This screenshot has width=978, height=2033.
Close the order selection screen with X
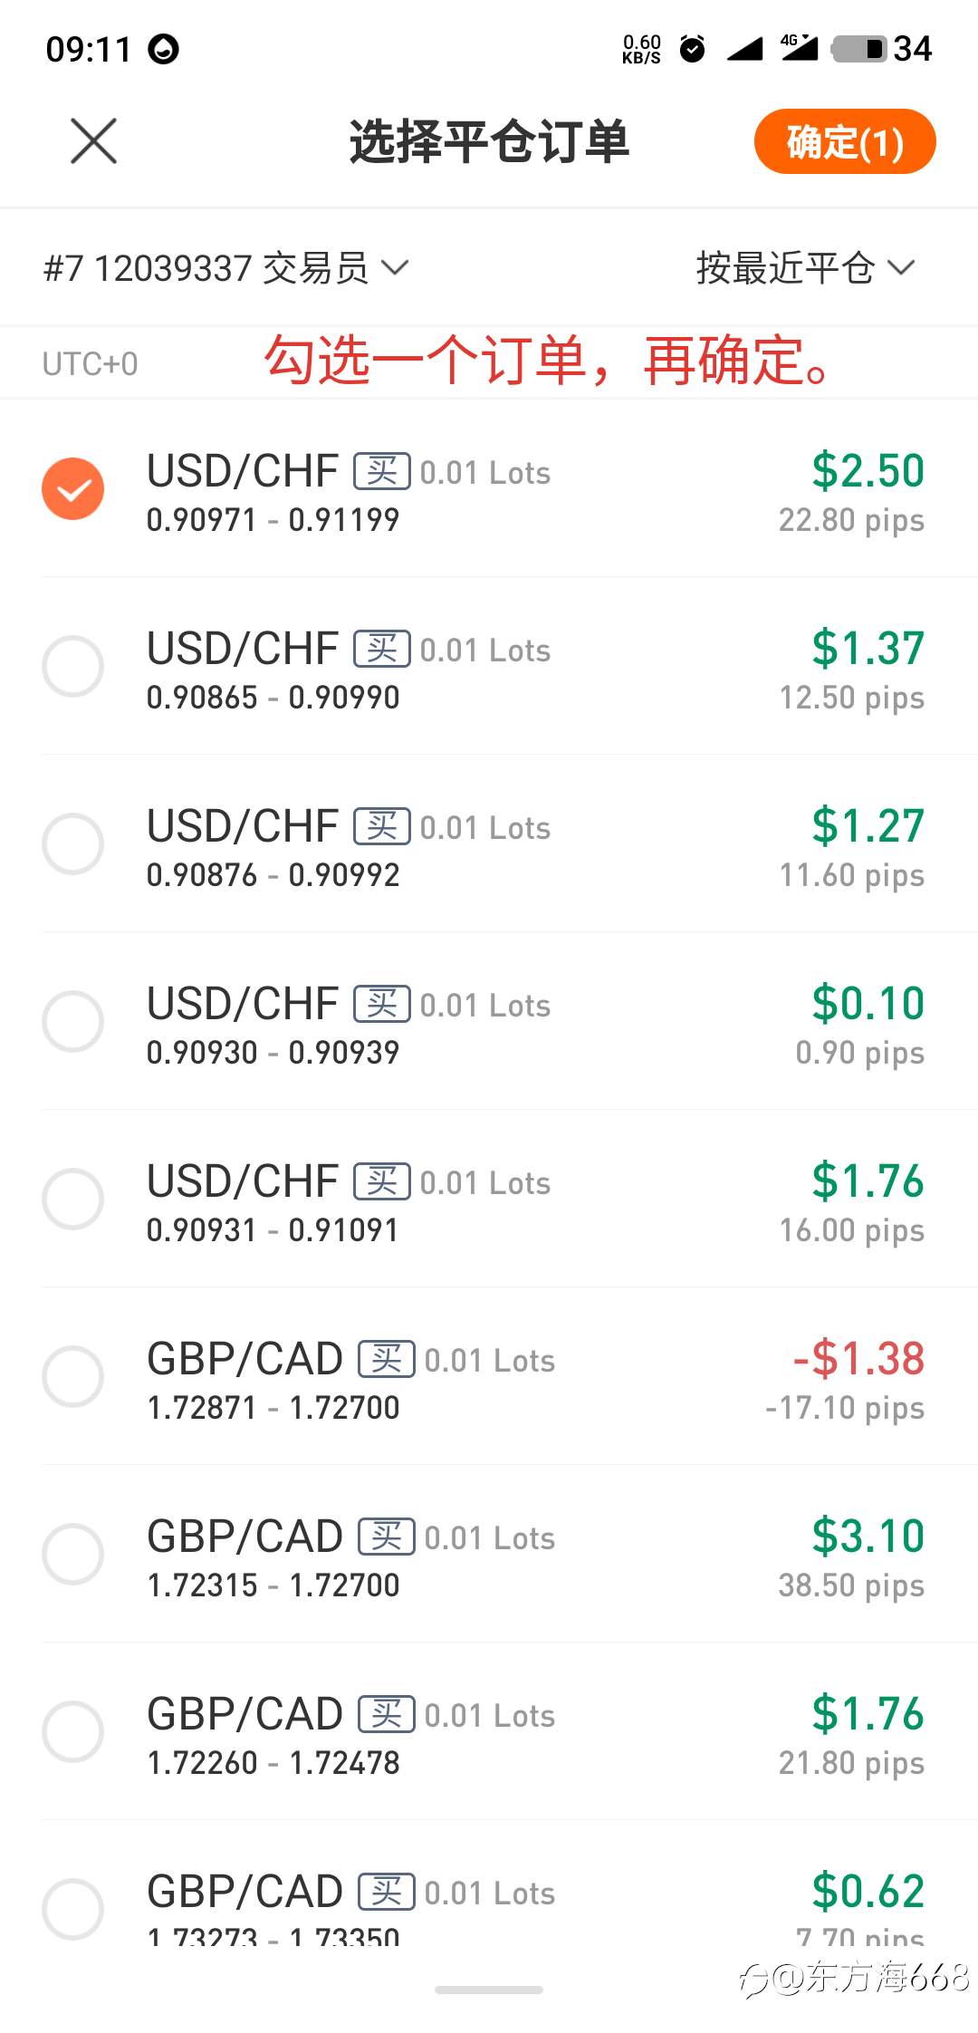click(x=94, y=141)
